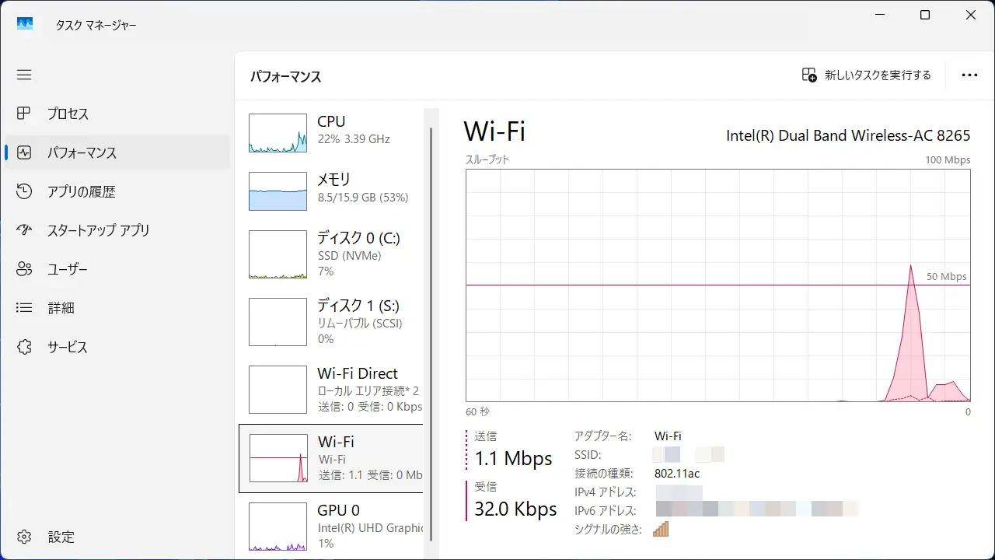Select the スタートアップ アプリ navigation label
Image resolution: width=995 pixels, height=560 pixels.
[x=98, y=230]
